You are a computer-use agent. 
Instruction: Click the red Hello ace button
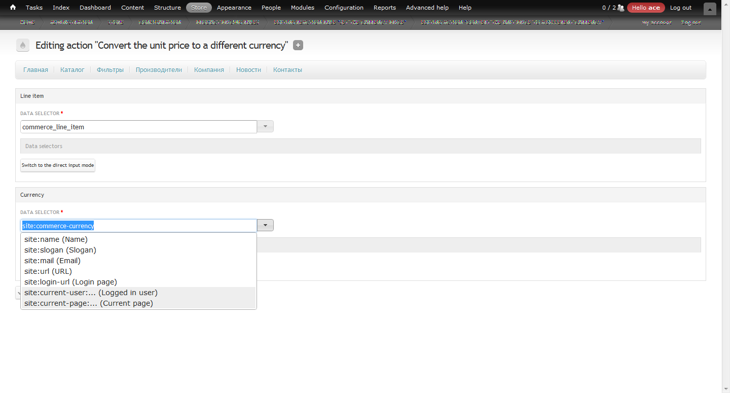tap(646, 7)
